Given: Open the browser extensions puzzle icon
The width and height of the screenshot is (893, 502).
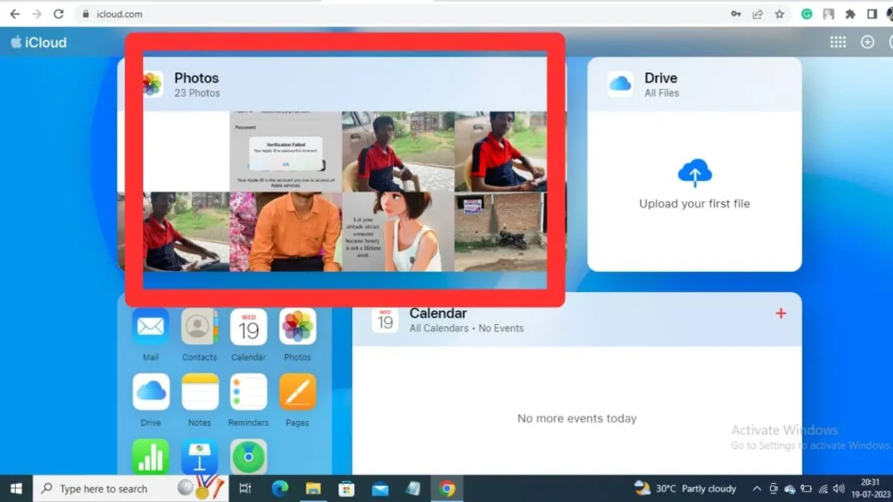Looking at the screenshot, I should (850, 14).
